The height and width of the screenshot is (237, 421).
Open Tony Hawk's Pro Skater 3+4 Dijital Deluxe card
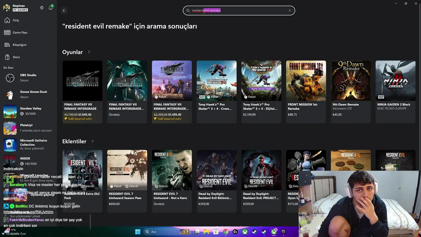261,92
